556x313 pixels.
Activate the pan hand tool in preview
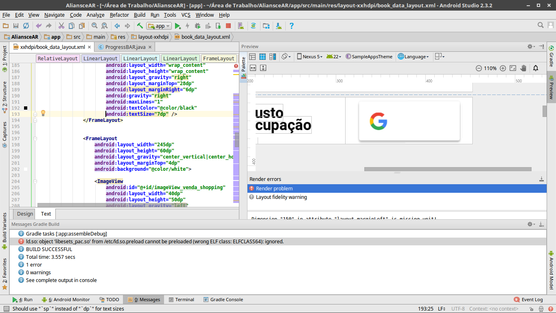(523, 68)
